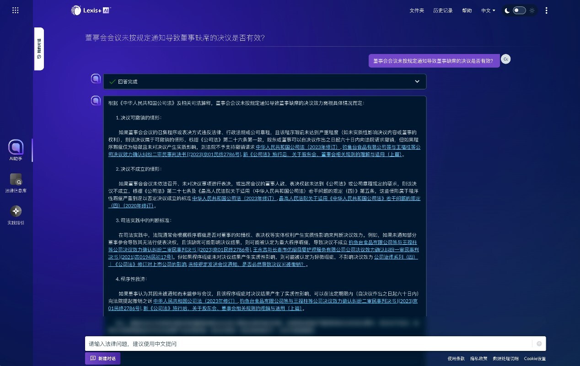Open 法律信息库 in the sidebar

point(16,179)
